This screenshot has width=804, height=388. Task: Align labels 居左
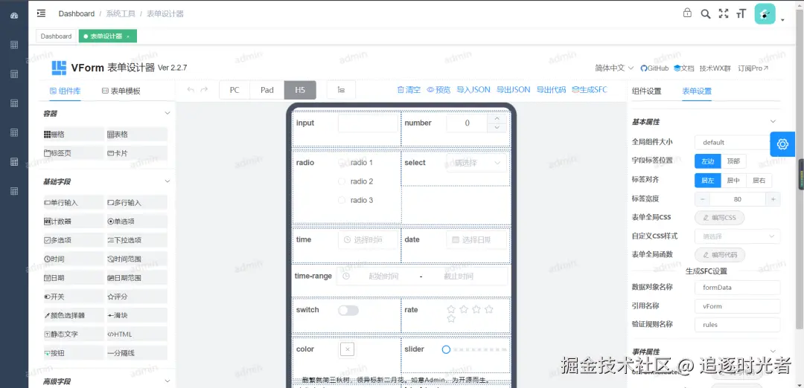[708, 180]
